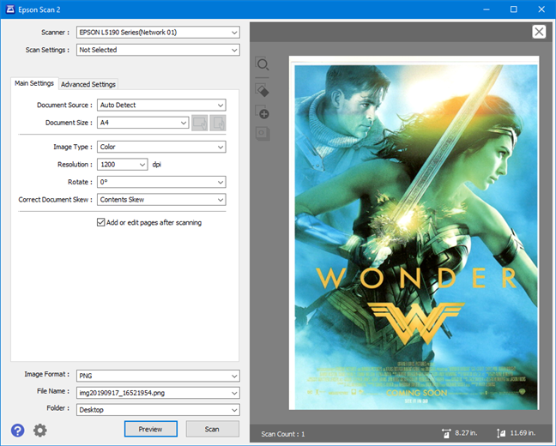Image resolution: width=556 pixels, height=446 pixels.
Task: Click the Wonder Woman preview image
Action: [x=415, y=232]
